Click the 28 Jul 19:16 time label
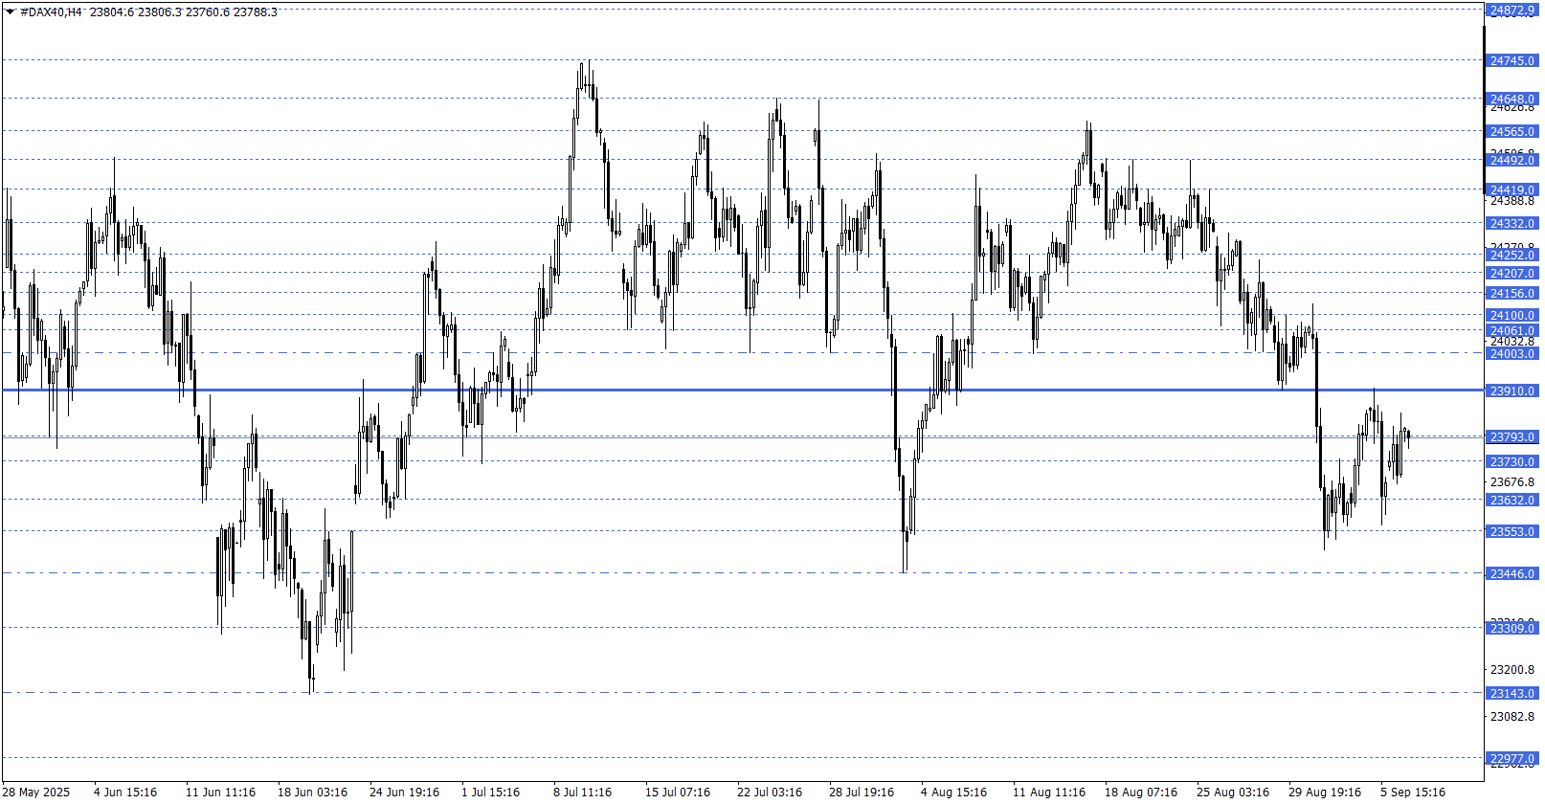 point(862,793)
